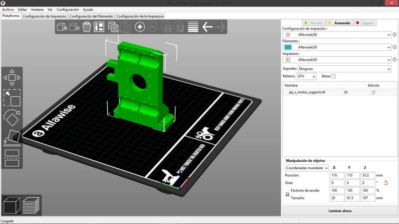Switch to 3D editor cube view
399x224 pixels.
pos(11,205)
